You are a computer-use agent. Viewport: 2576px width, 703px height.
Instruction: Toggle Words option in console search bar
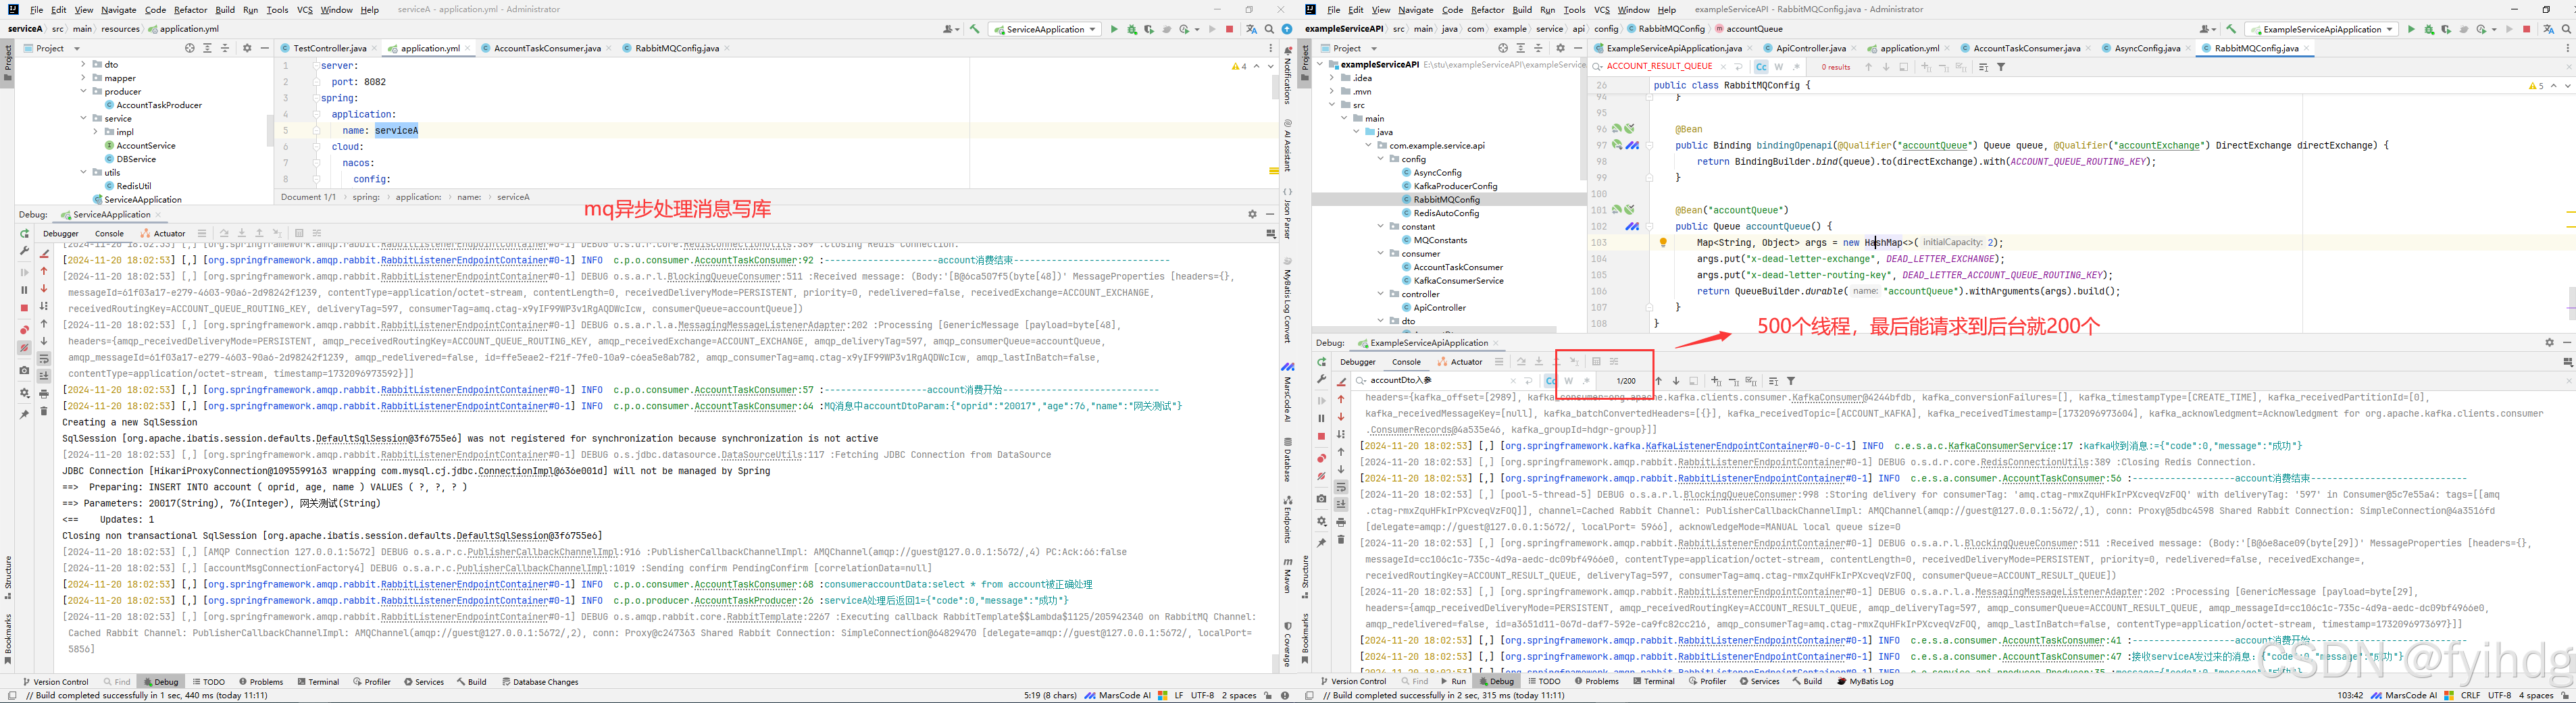click(x=1569, y=381)
